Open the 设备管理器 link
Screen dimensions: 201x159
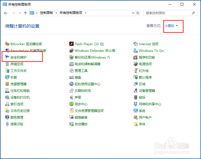[x=147, y=91]
